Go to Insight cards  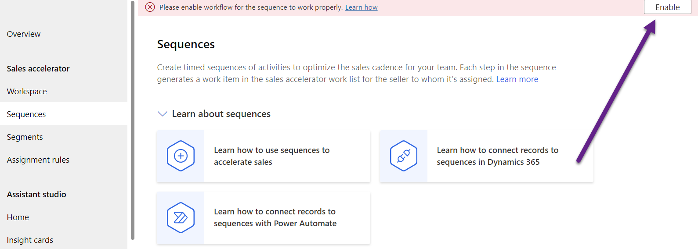click(x=30, y=240)
